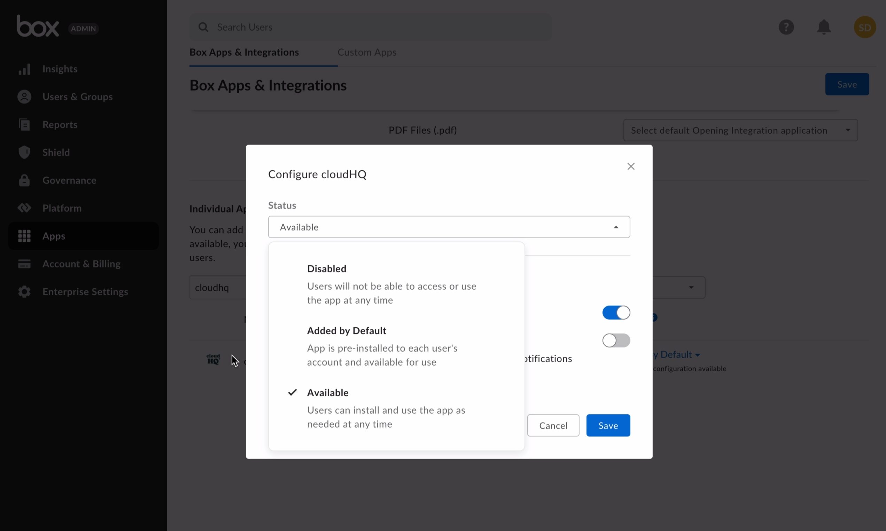Open default Opening Integration application dropdown

coord(740,130)
